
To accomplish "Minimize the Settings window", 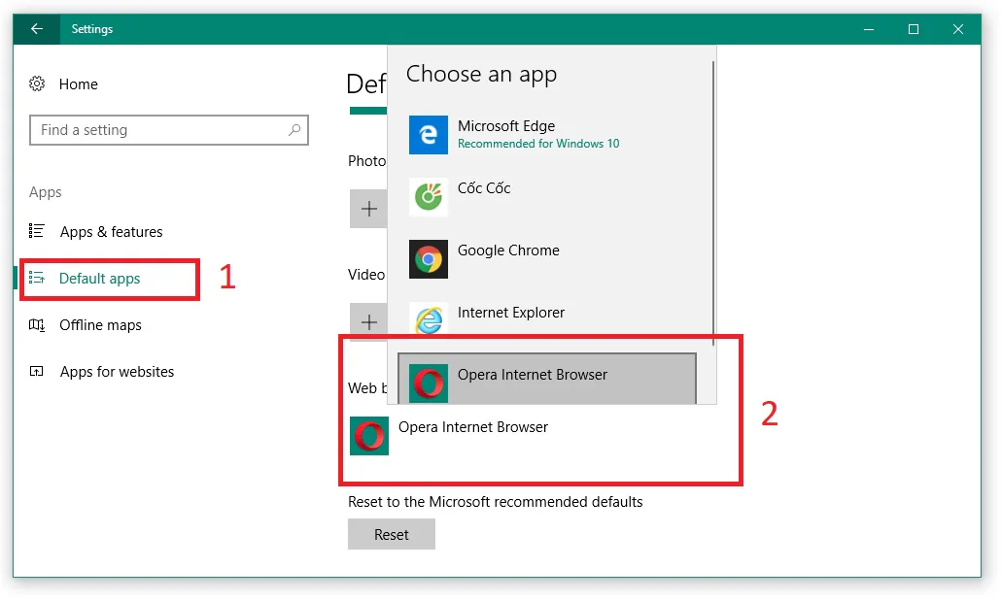I will (869, 29).
